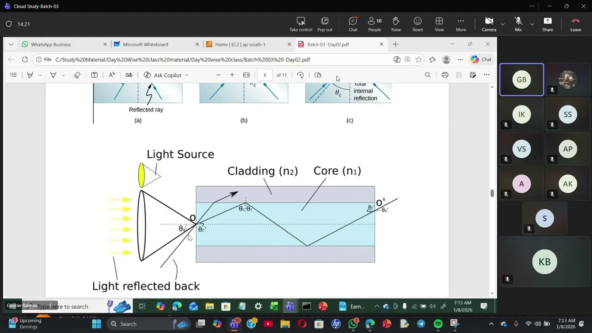The image size is (592, 333).
Task: Select Batch 03 -Day02.pdf tab
Action: (x=341, y=44)
